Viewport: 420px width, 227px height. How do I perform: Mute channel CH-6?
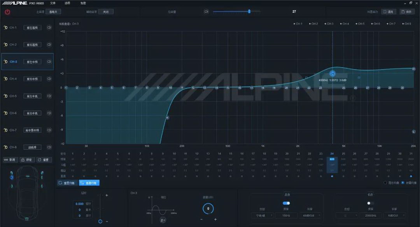(49, 113)
